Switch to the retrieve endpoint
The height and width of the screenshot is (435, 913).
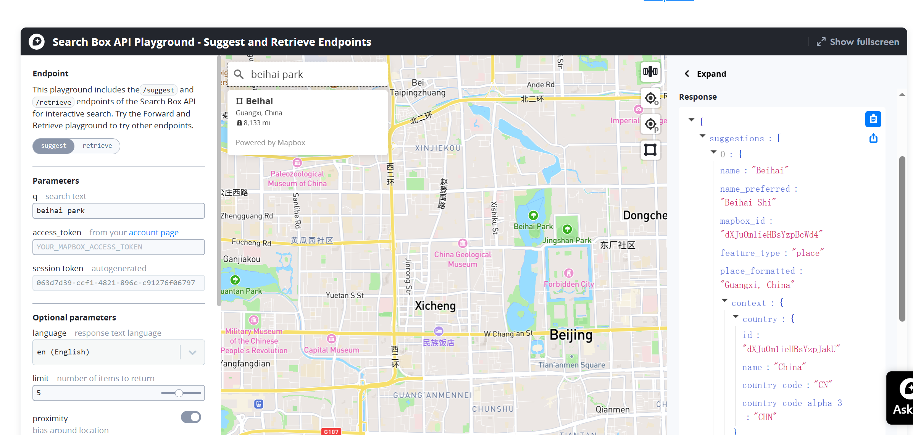pos(97,146)
